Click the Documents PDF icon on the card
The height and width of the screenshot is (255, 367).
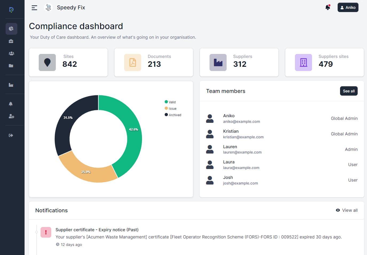(x=133, y=62)
